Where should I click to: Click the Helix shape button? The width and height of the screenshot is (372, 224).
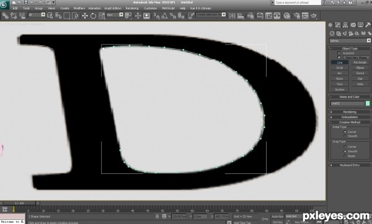pyautogui.click(x=360, y=84)
